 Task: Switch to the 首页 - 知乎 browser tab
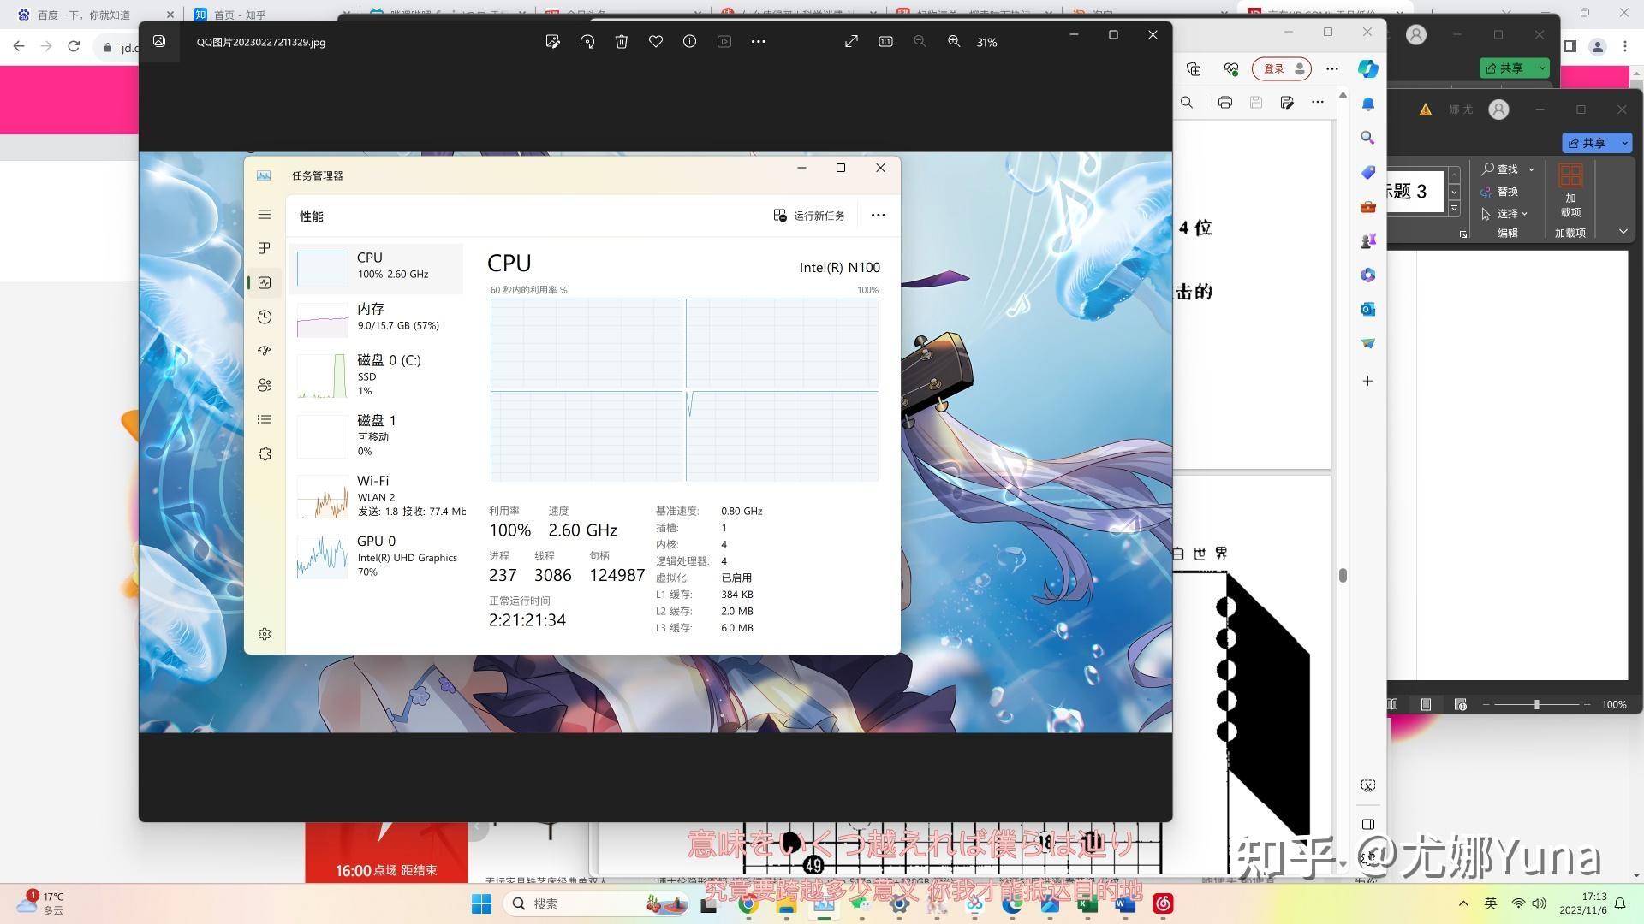click(x=240, y=15)
